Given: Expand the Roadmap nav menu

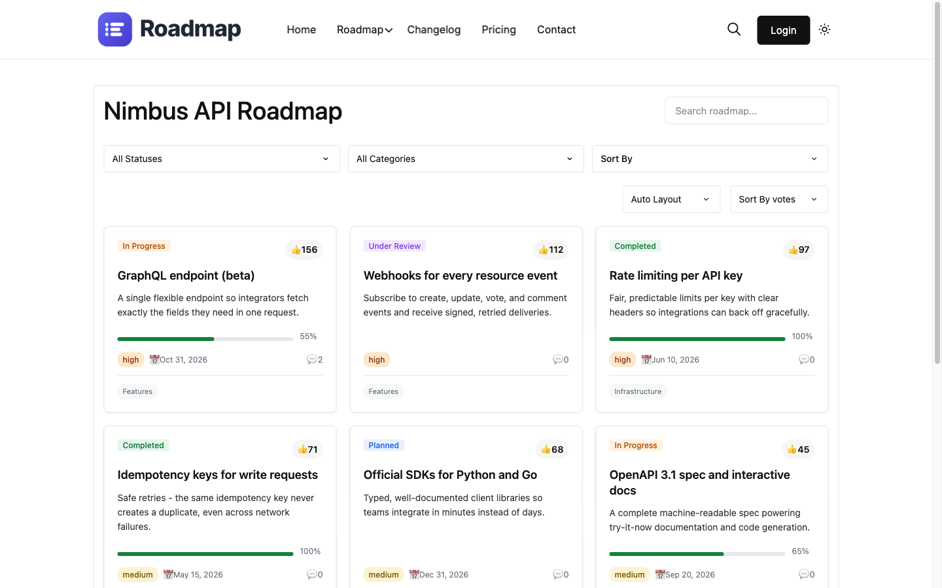Looking at the screenshot, I should click(364, 29).
